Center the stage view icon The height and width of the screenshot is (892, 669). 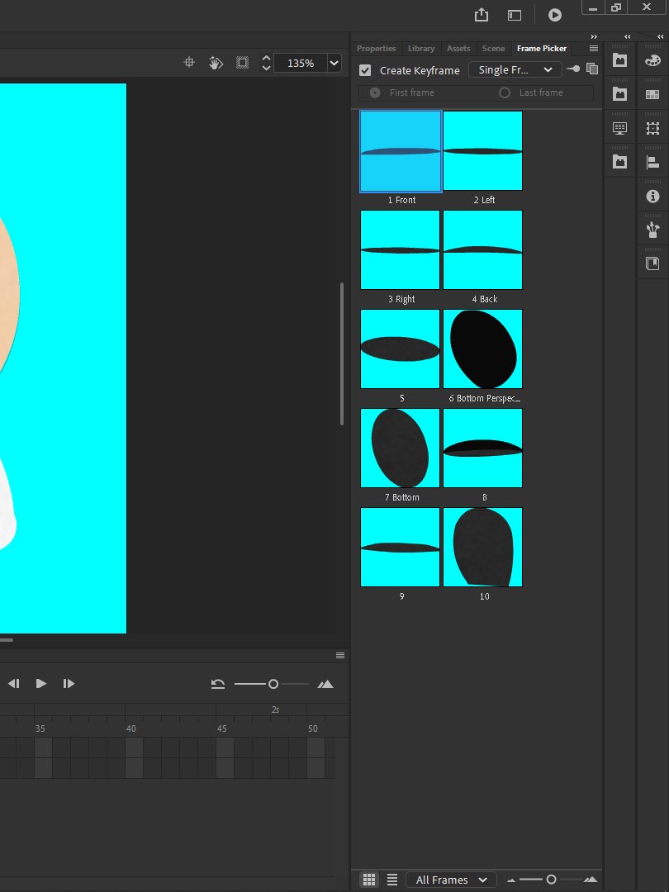pos(189,63)
